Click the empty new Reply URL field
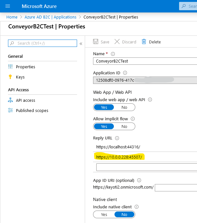Viewport: 197px width, 223px height. click(147, 167)
